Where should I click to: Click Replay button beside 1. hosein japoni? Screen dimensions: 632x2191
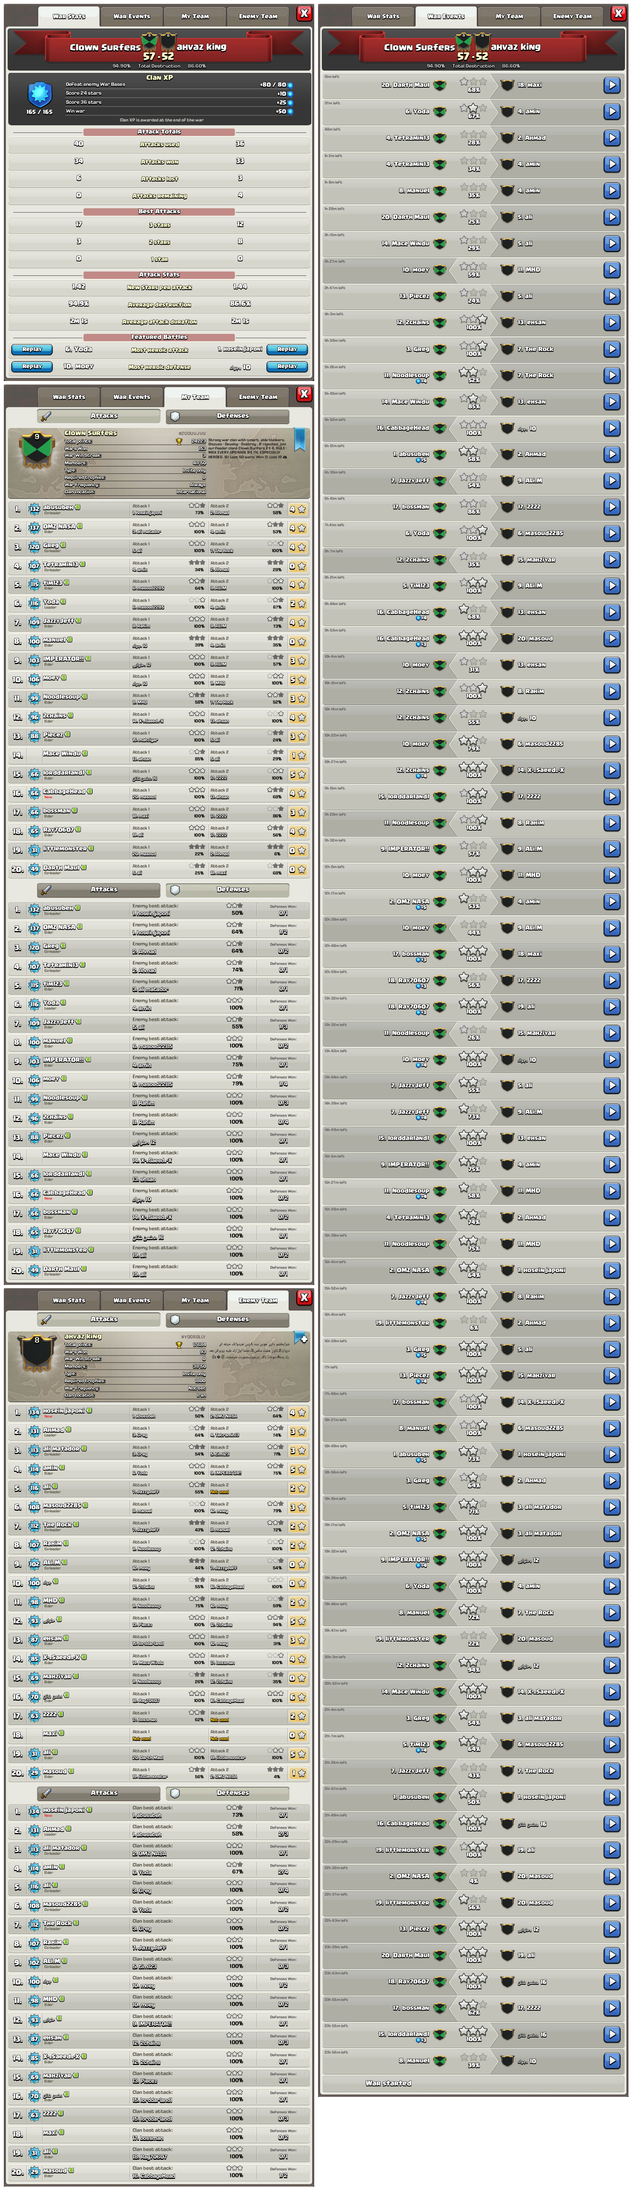pyautogui.click(x=287, y=349)
